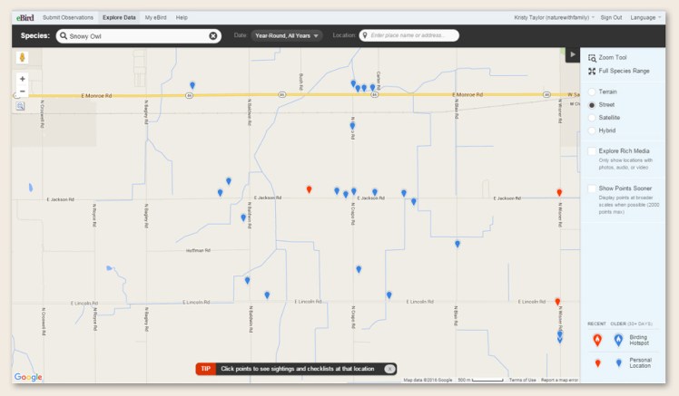Click the recent personal location legend icon

coord(597,363)
